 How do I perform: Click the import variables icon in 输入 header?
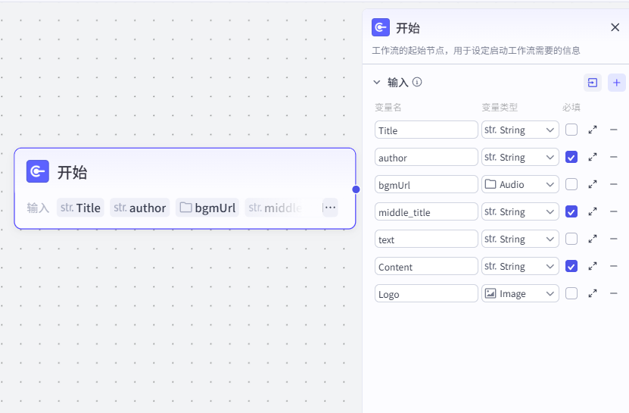[x=593, y=83]
